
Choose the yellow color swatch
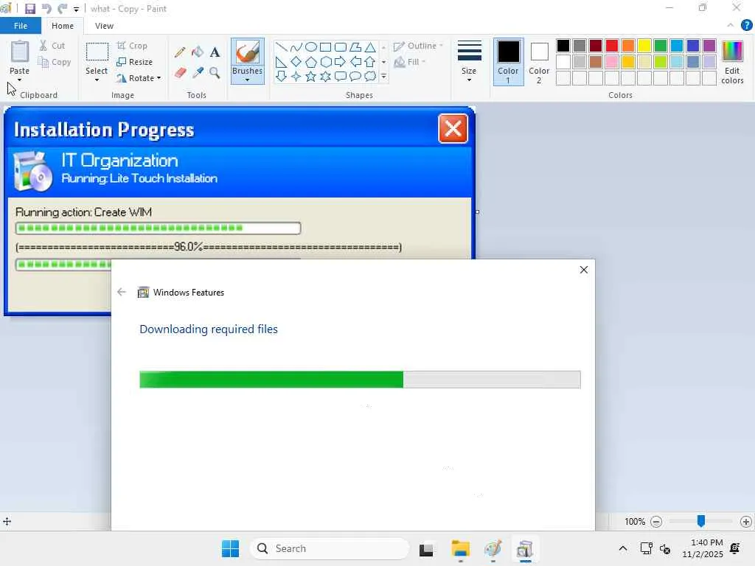pyautogui.click(x=644, y=46)
